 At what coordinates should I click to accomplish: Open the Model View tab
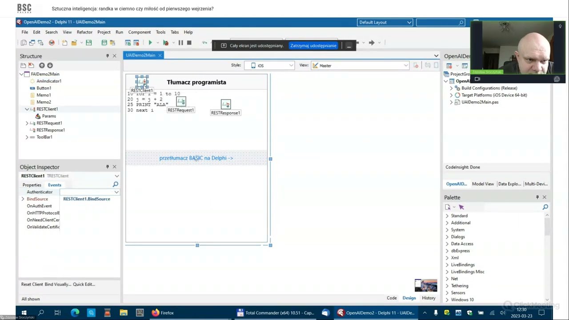point(483,184)
